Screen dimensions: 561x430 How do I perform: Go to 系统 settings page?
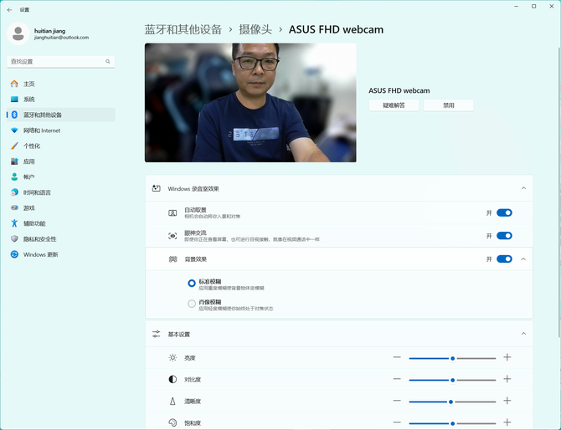(61, 99)
